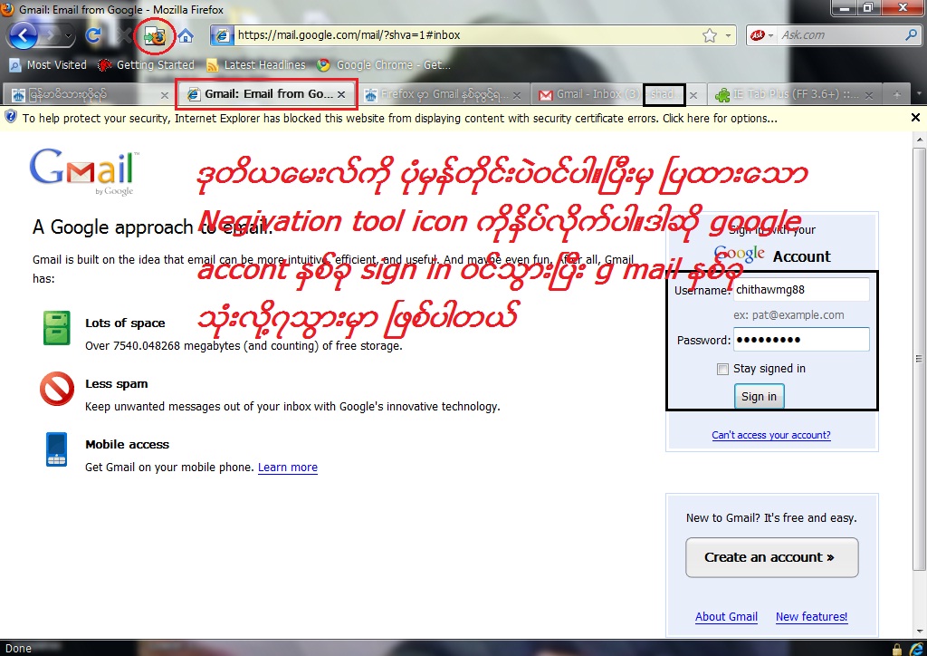Click the Gmail logo
The width and height of the screenshot is (927, 656).
84,171
